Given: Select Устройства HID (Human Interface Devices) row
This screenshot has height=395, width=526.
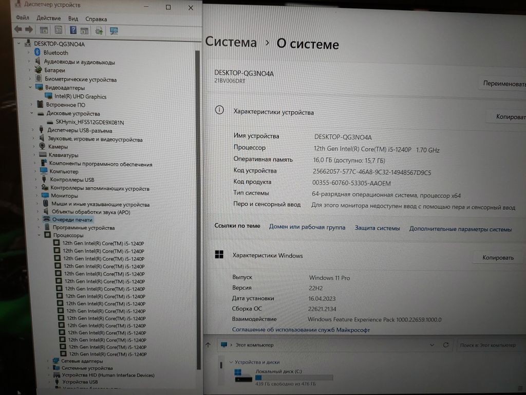Looking at the screenshot, I should 108,375.
